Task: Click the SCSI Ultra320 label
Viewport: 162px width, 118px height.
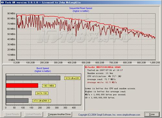Action: tap(72, 78)
